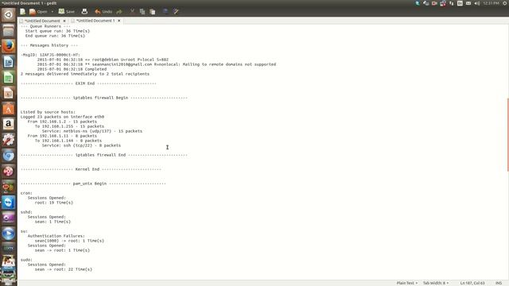Click the Ln, Col cursor position indicator
509x286 pixels.
click(472, 283)
